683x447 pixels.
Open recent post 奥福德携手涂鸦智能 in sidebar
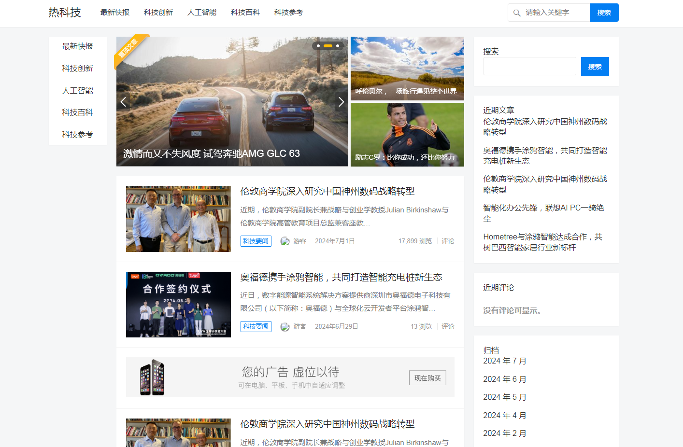(x=545, y=155)
